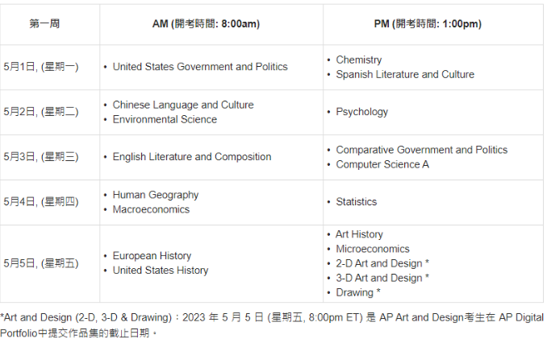Click the United States History entry
547x343 pixels.
pyautogui.click(x=160, y=271)
